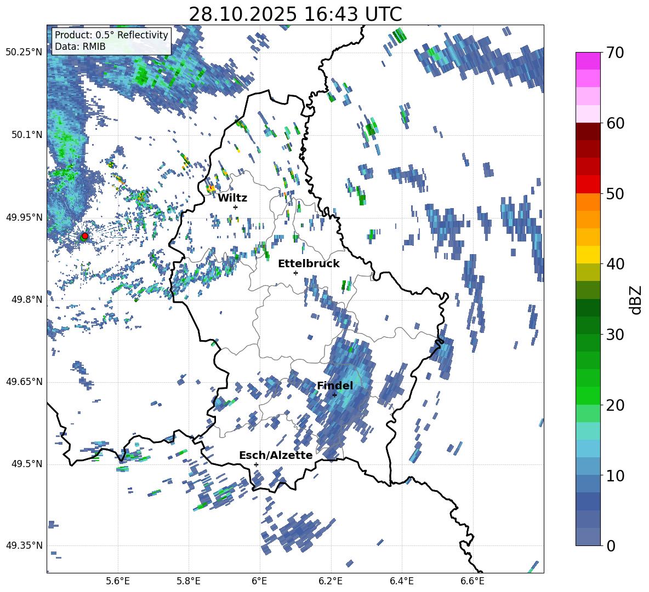Click the 49.8°N latitude label
This screenshot has width=649, height=592.
[x=27, y=300]
